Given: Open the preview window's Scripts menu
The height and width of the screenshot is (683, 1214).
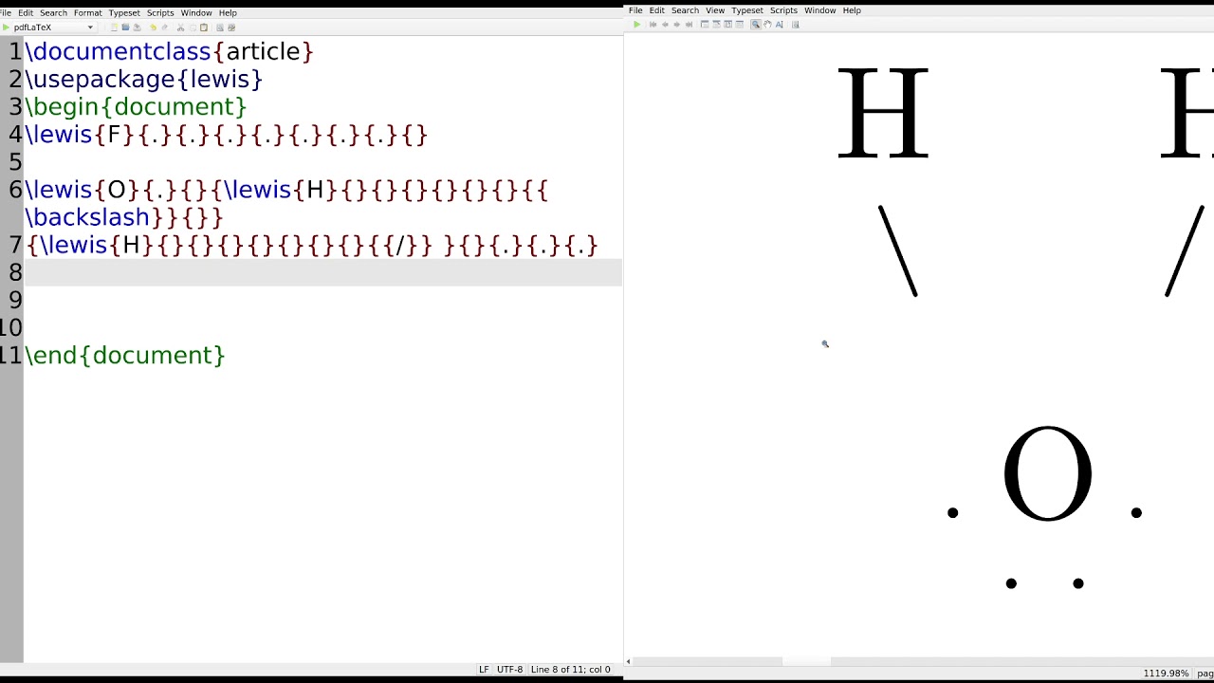Looking at the screenshot, I should click(783, 10).
